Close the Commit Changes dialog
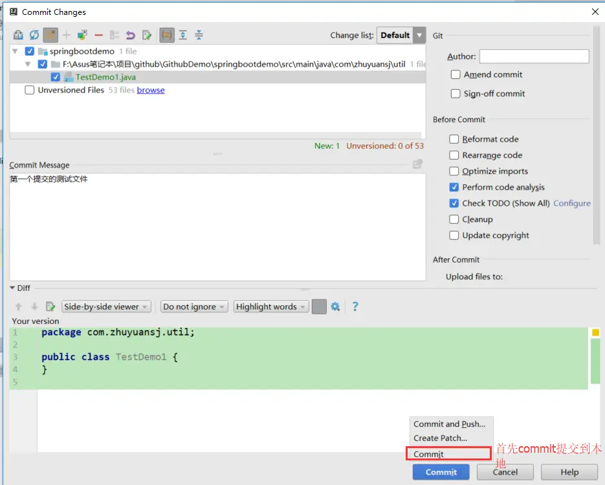The height and width of the screenshot is (485, 605). click(595, 12)
